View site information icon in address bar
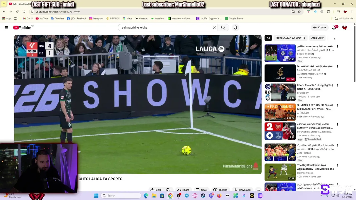The image size is (356, 200). (32, 12)
